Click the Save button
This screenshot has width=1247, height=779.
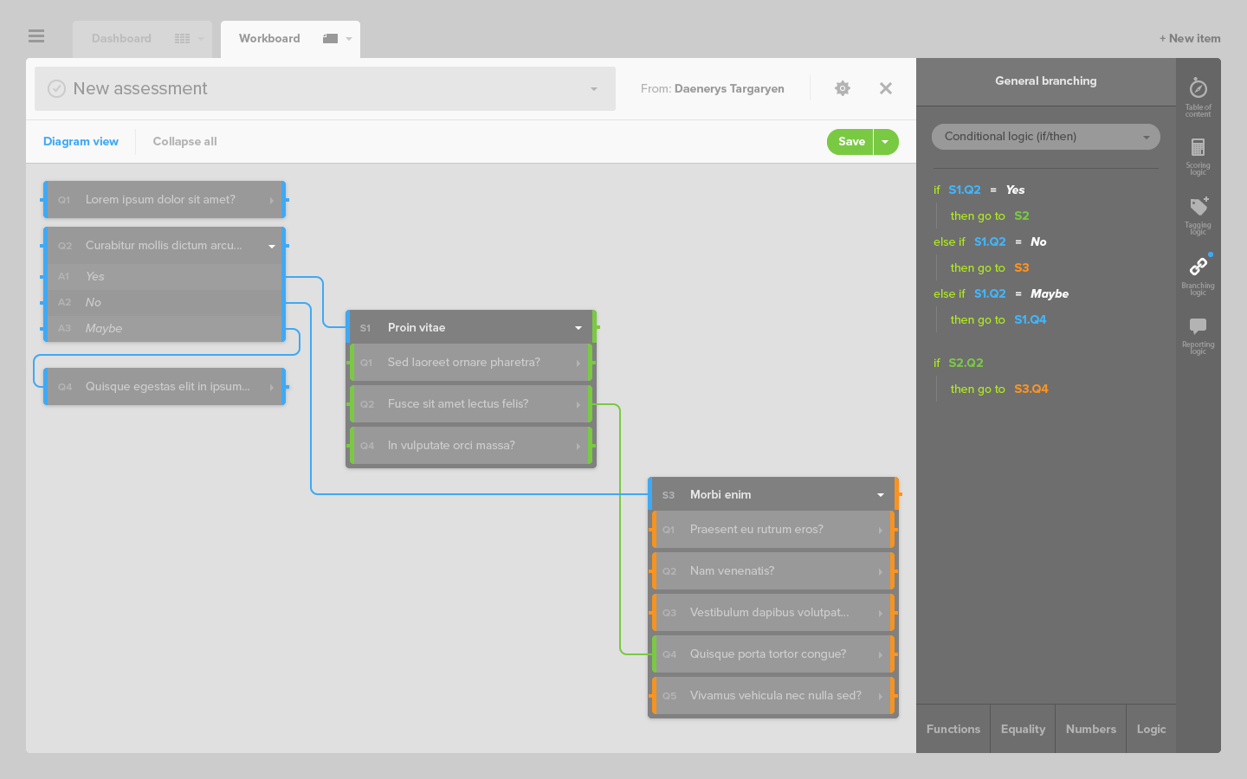[x=850, y=142]
